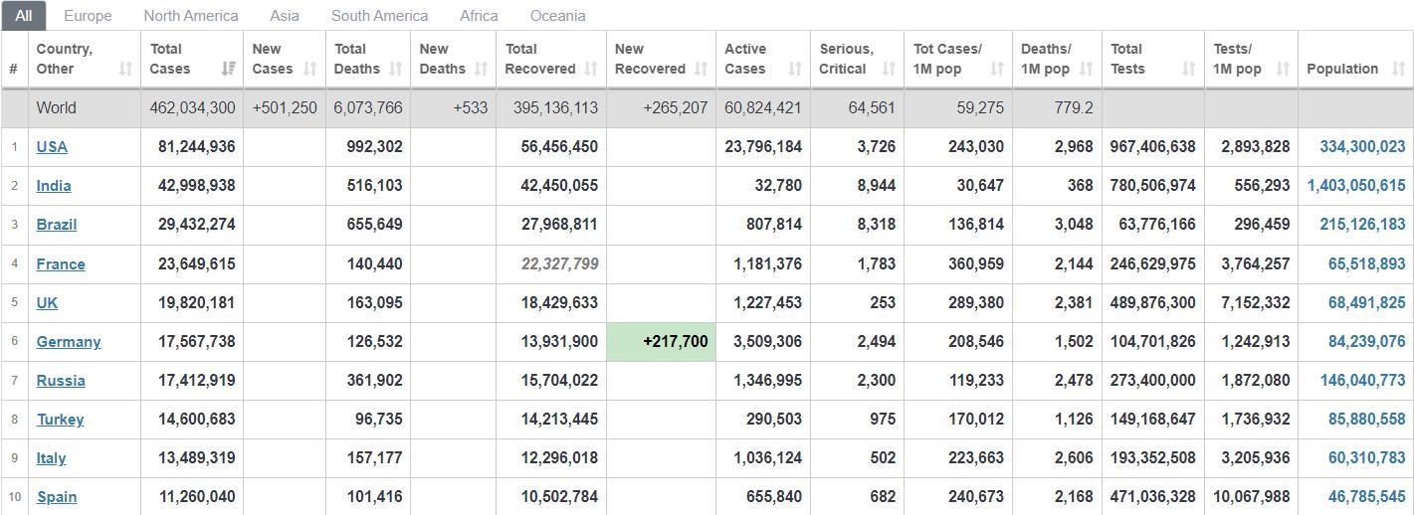Select the Asia tab
Viewport: 1414px width, 515px height.
[x=285, y=16]
